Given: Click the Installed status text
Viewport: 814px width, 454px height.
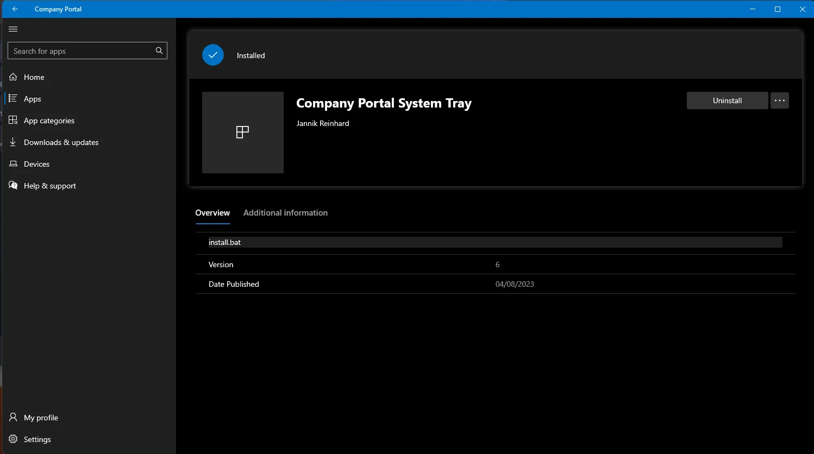Looking at the screenshot, I should click(251, 55).
